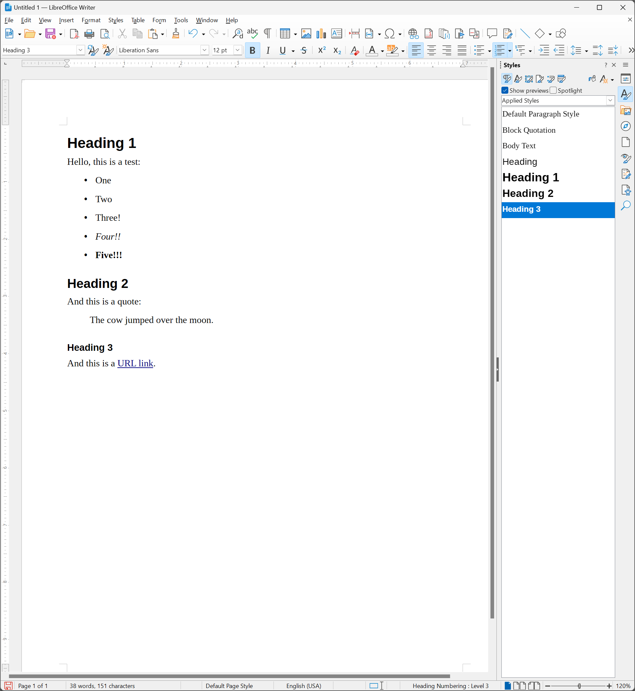This screenshot has width=635, height=691.
Task: Enable the Spotlight checkbox
Action: (553, 90)
